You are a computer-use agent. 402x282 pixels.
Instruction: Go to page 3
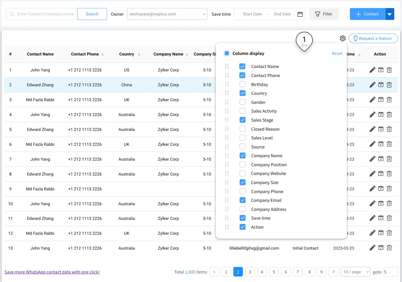click(x=250, y=272)
